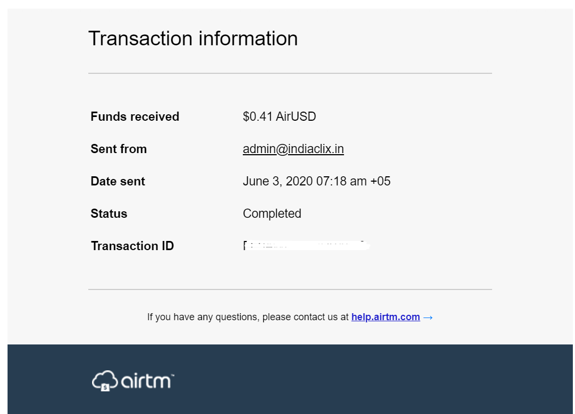Screen dimensions: 575x414
Task: Open the admin@indiaclix.in sender email link
Action: pos(293,149)
